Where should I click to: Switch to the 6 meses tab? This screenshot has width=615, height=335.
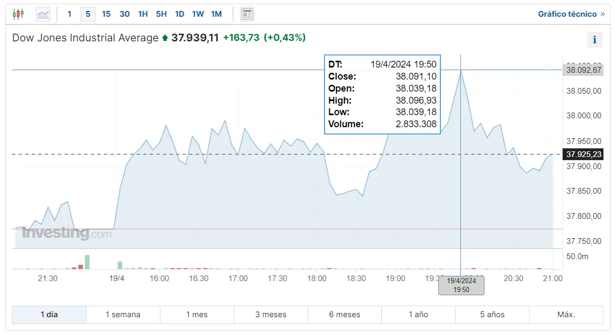tap(344, 315)
